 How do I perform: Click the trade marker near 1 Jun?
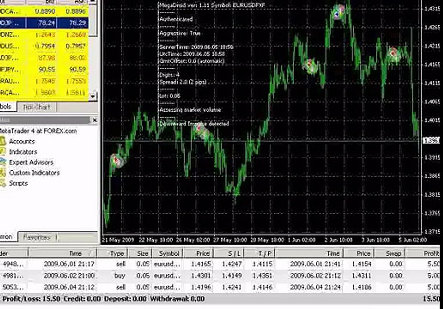point(310,66)
